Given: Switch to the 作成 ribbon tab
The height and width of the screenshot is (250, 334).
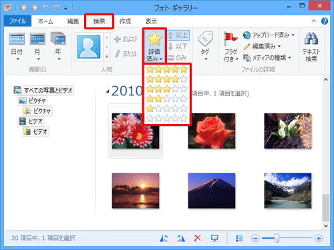Looking at the screenshot, I should (x=125, y=21).
